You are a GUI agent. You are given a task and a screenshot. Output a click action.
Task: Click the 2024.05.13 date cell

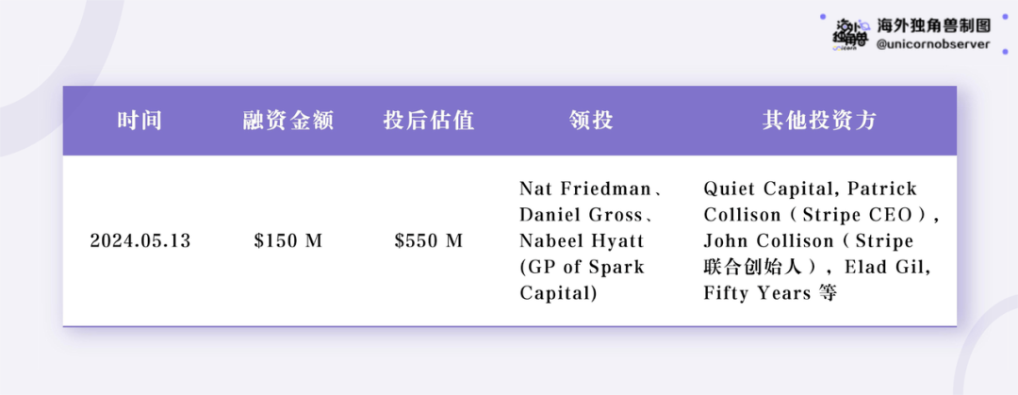click(x=140, y=241)
